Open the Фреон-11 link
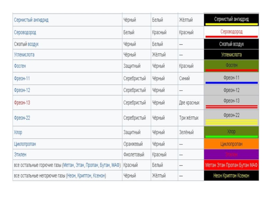The width and height of the screenshot is (273, 204). click(22, 79)
